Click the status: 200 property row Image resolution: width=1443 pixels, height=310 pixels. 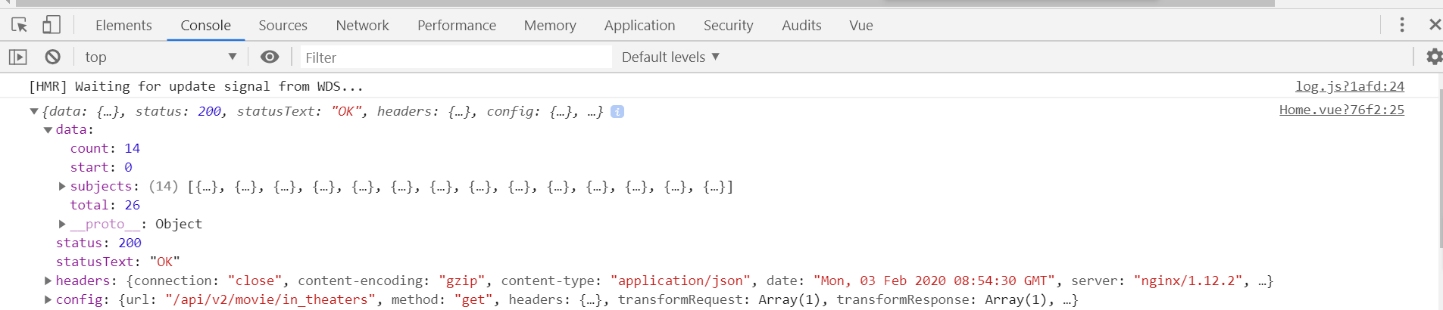tap(98, 243)
